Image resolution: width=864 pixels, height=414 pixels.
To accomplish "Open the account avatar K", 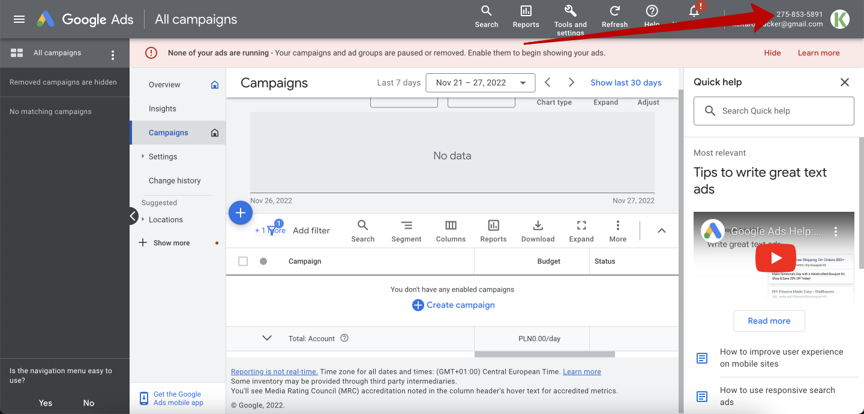I will click(x=840, y=19).
